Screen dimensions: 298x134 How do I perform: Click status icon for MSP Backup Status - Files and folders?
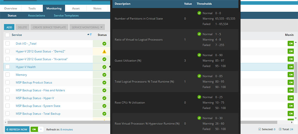104,90
